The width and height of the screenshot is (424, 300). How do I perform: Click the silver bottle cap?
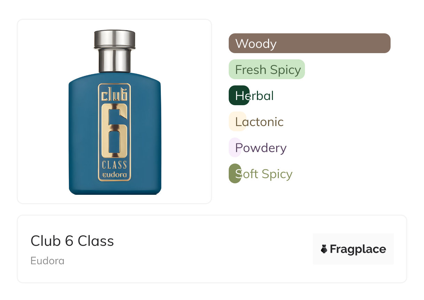(x=115, y=39)
